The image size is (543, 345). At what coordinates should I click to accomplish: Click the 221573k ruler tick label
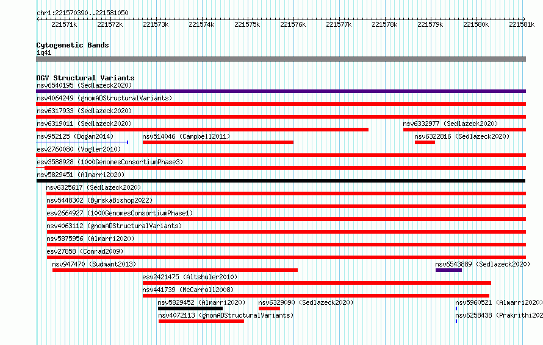pyautogui.click(x=156, y=24)
